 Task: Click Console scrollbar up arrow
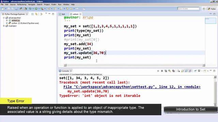[x=215, y=77]
